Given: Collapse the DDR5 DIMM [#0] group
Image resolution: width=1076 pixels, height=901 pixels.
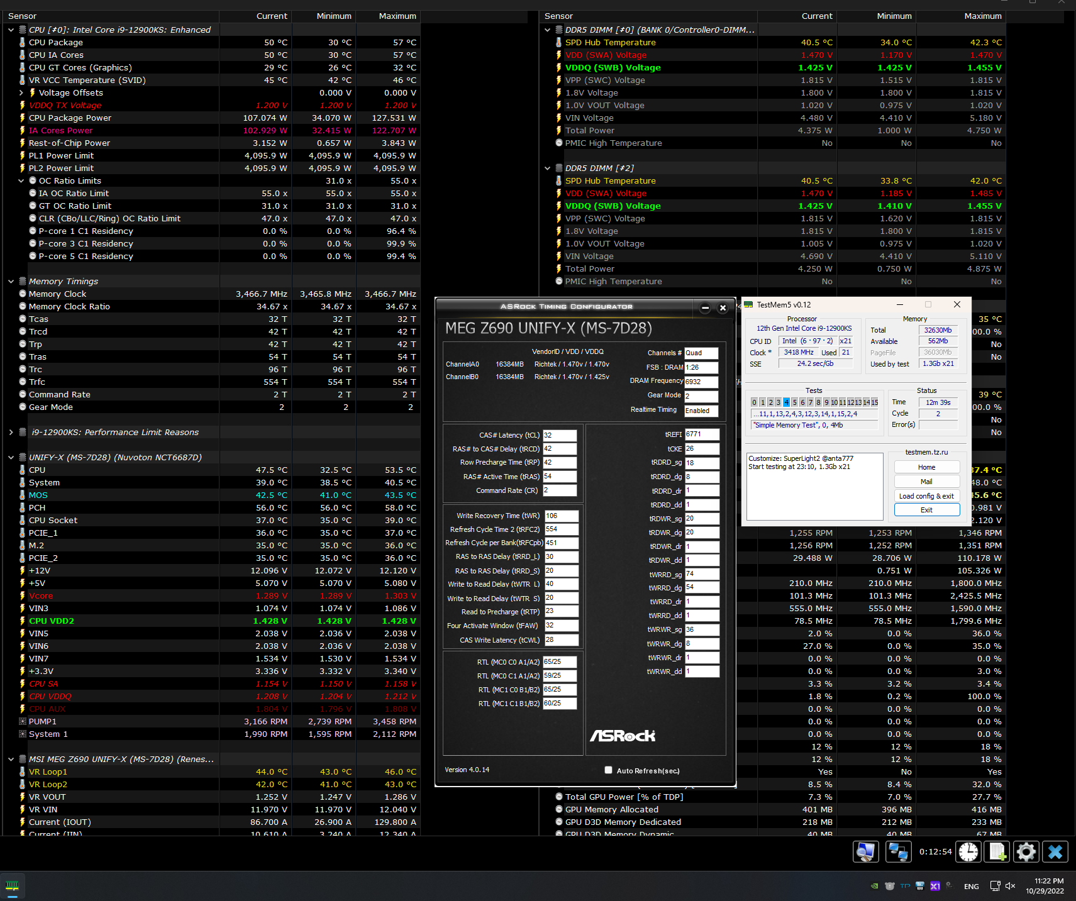Looking at the screenshot, I should 547,30.
